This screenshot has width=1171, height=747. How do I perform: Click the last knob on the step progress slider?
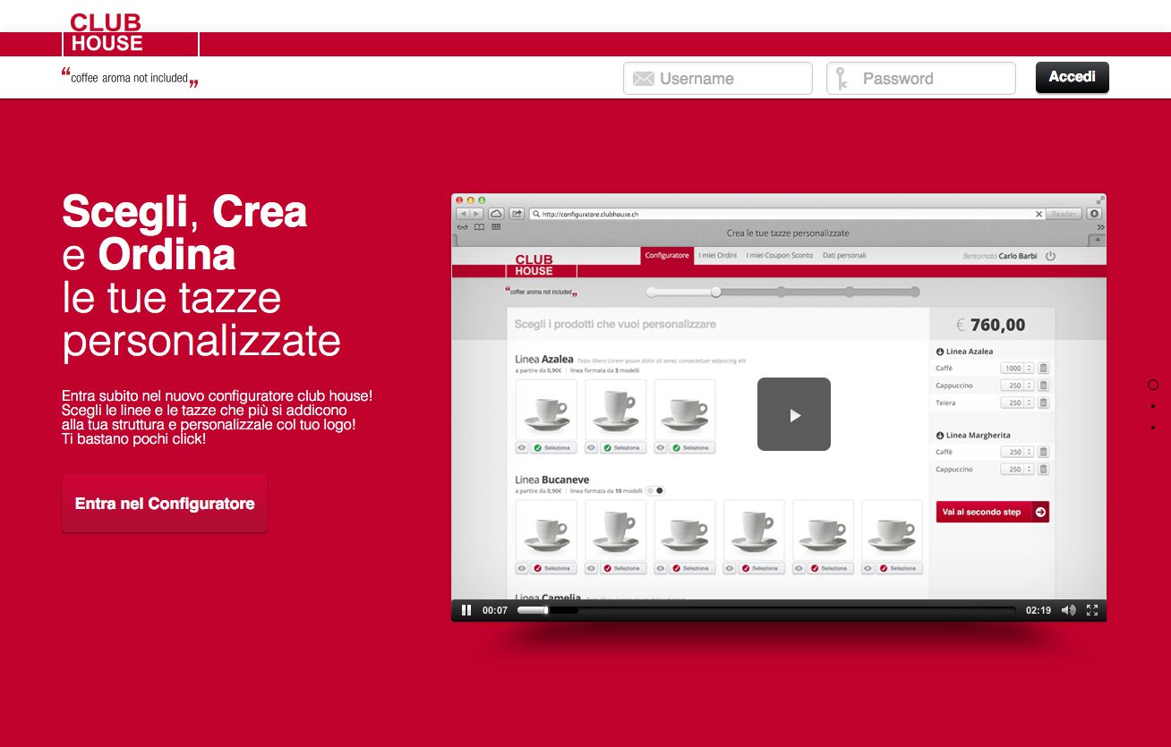click(915, 292)
